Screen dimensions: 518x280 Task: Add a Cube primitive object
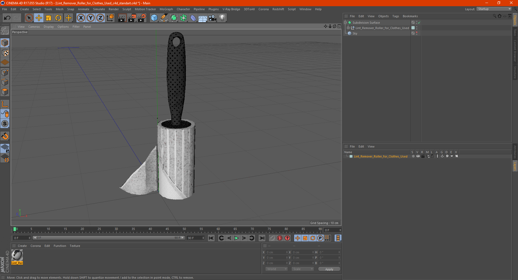click(x=154, y=18)
